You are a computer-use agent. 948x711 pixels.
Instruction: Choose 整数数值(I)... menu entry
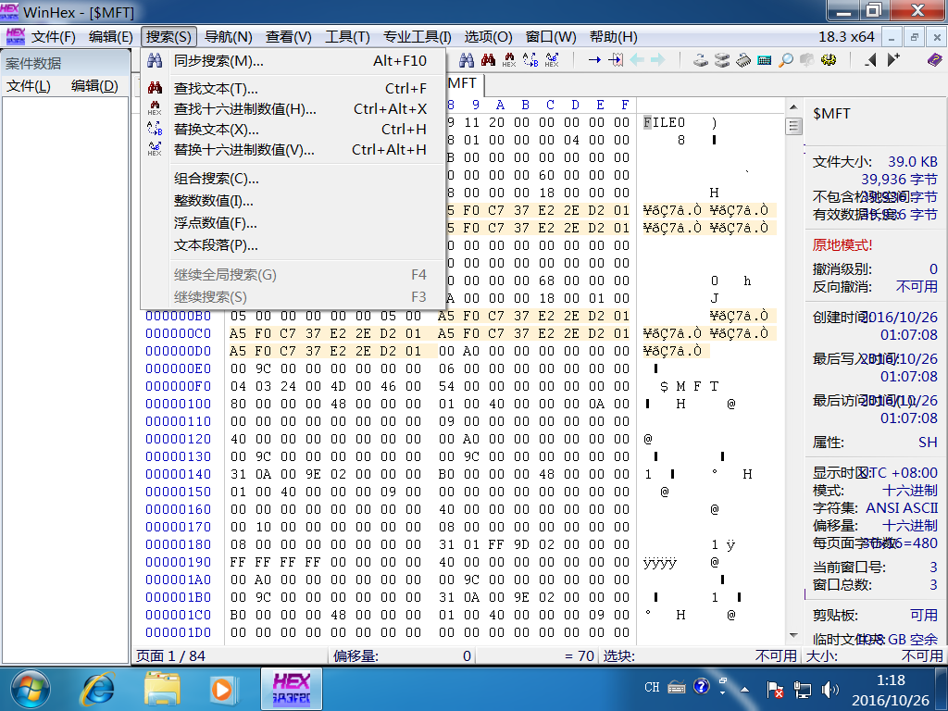click(293, 201)
